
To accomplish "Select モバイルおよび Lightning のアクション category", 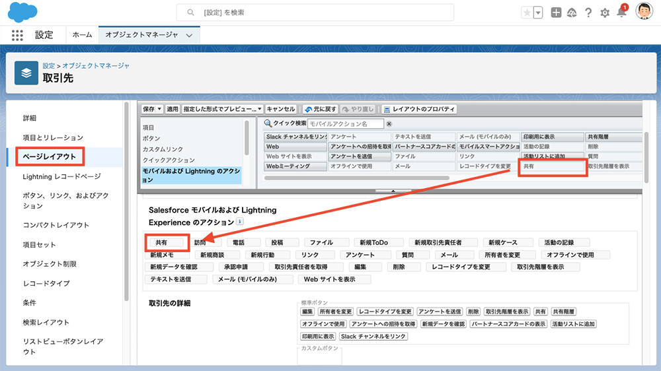I will click(x=192, y=175).
